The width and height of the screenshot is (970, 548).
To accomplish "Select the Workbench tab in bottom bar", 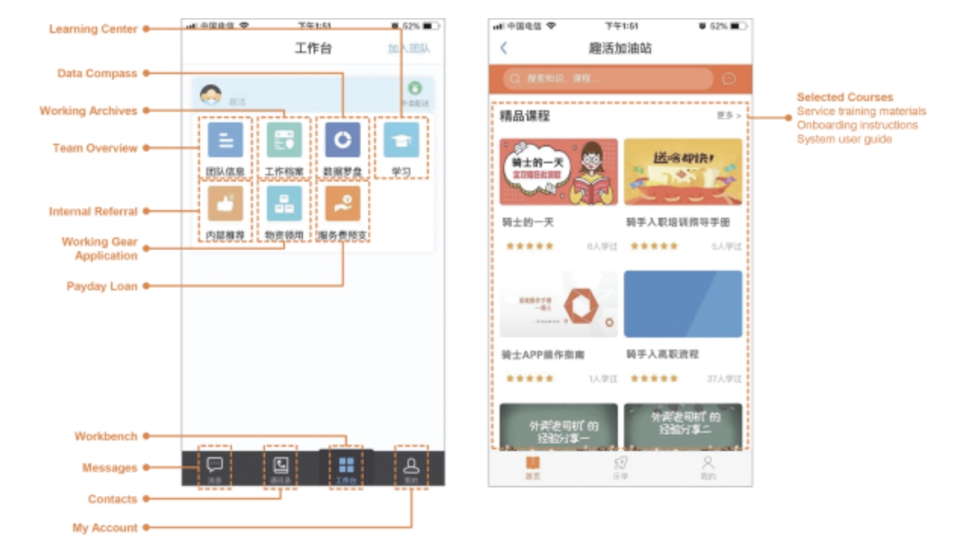I will pos(347,468).
